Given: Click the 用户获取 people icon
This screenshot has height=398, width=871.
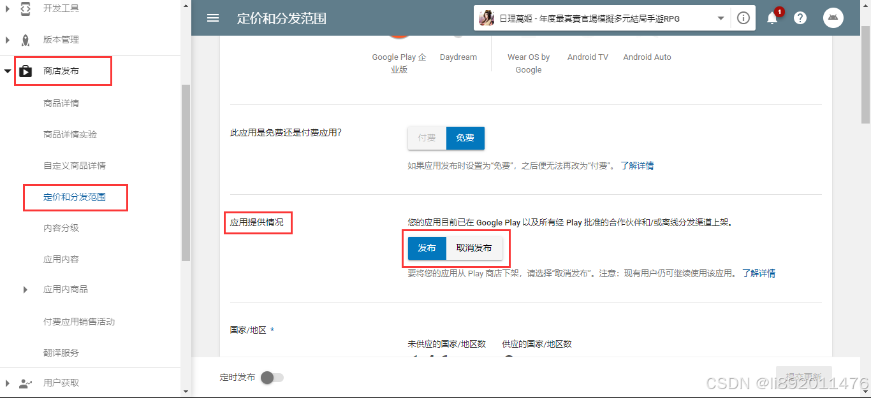Looking at the screenshot, I should (x=26, y=383).
